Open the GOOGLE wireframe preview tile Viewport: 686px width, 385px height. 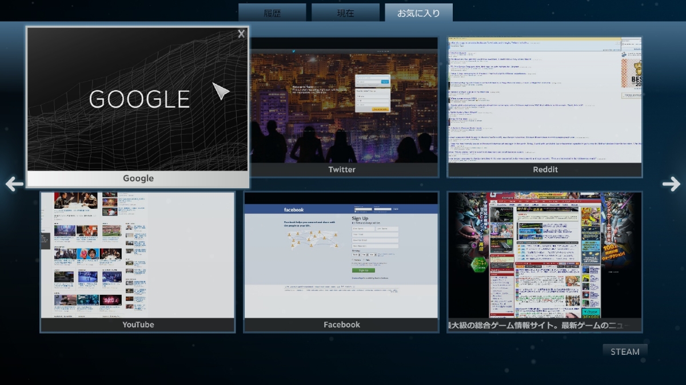tap(138, 99)
